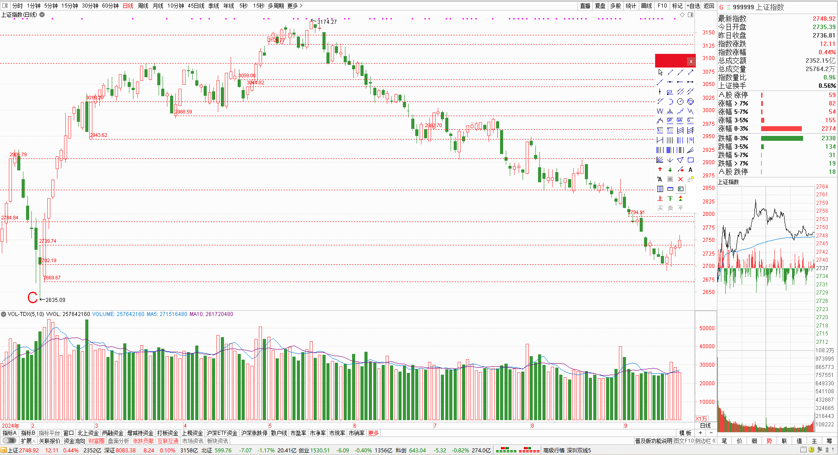Image resolution: width=838 pixels, height=455 pixels.
Task: Pick the rectangle drawing tool
Action: pos(690,160)
